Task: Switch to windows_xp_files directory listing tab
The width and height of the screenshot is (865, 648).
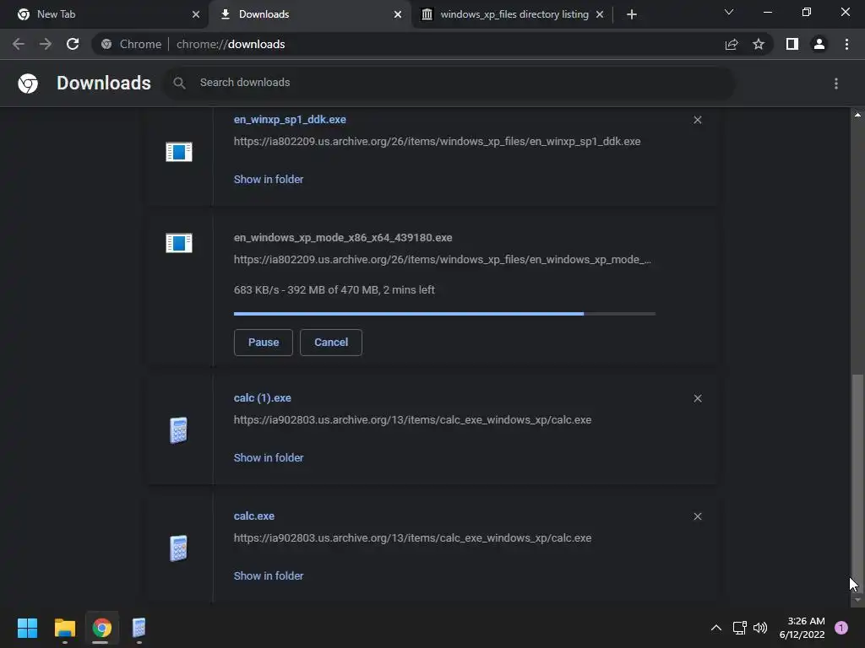Action: pos(513,14)
